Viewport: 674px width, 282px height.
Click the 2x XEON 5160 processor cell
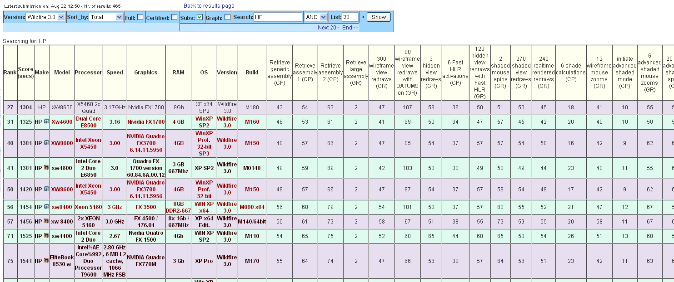tap(89, 222)
